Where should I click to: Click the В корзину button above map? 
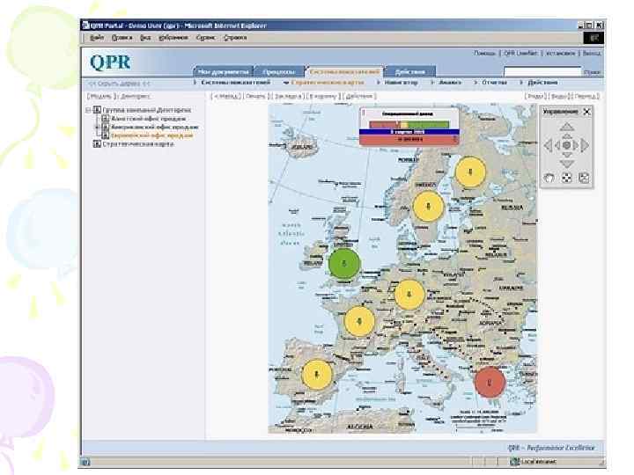tap(322, 96)
